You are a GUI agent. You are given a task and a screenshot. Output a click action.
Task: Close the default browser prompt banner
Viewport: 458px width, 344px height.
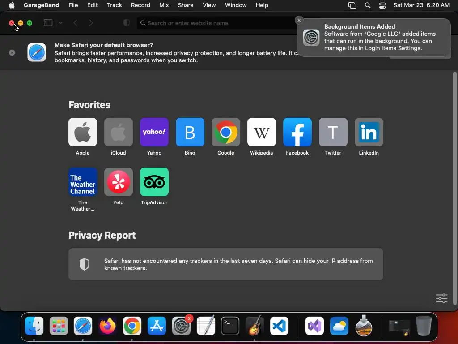pyautogui.click(x=12, y=53)
